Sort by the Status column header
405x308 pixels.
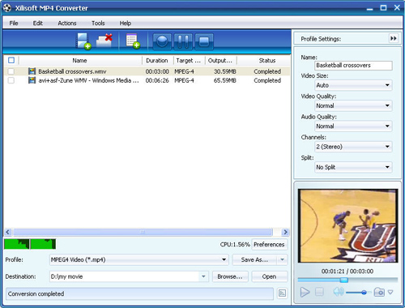point(267,61)
